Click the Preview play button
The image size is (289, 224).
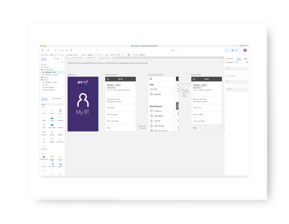(x=227, y=50)
